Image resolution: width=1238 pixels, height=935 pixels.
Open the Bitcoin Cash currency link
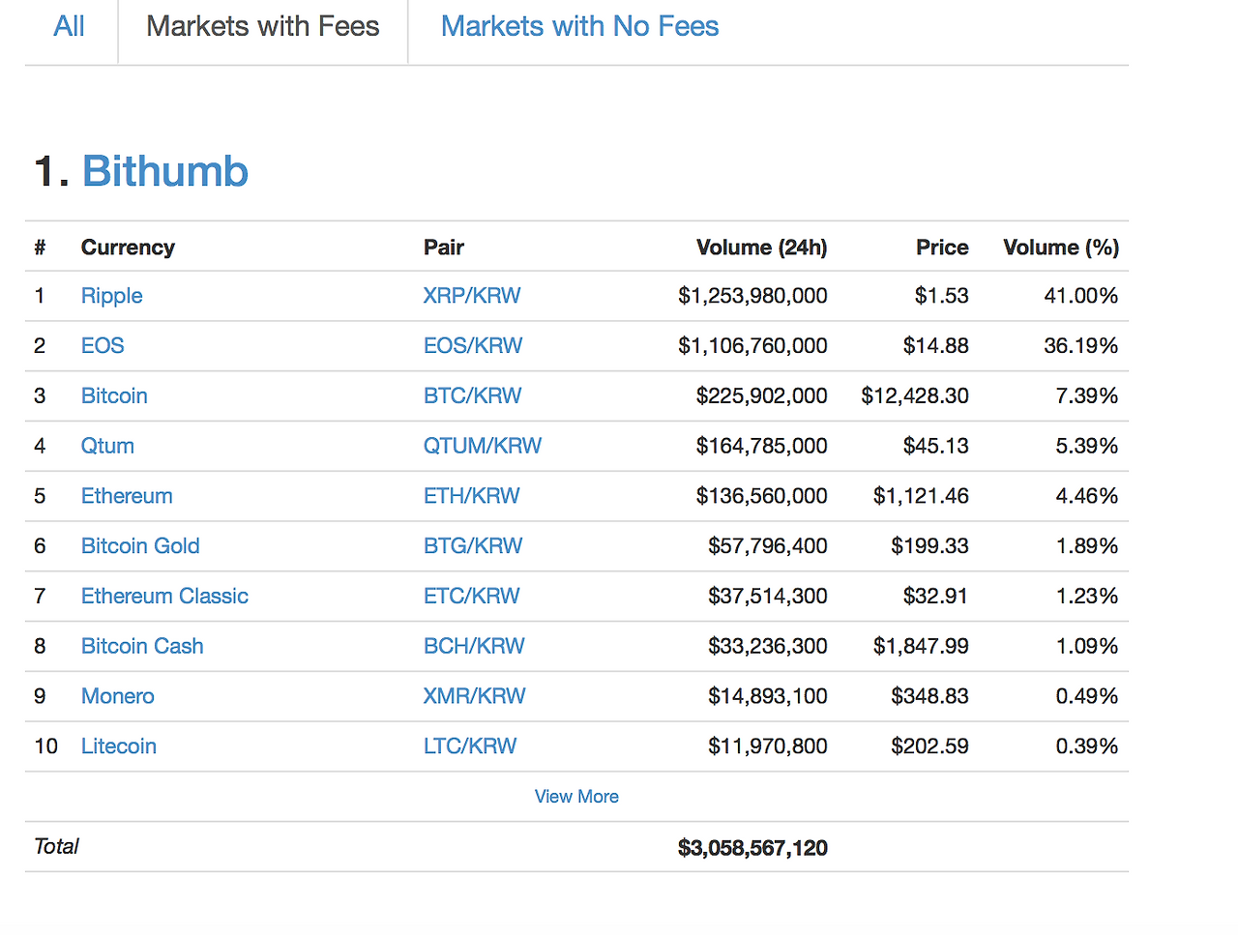(142, 647)
